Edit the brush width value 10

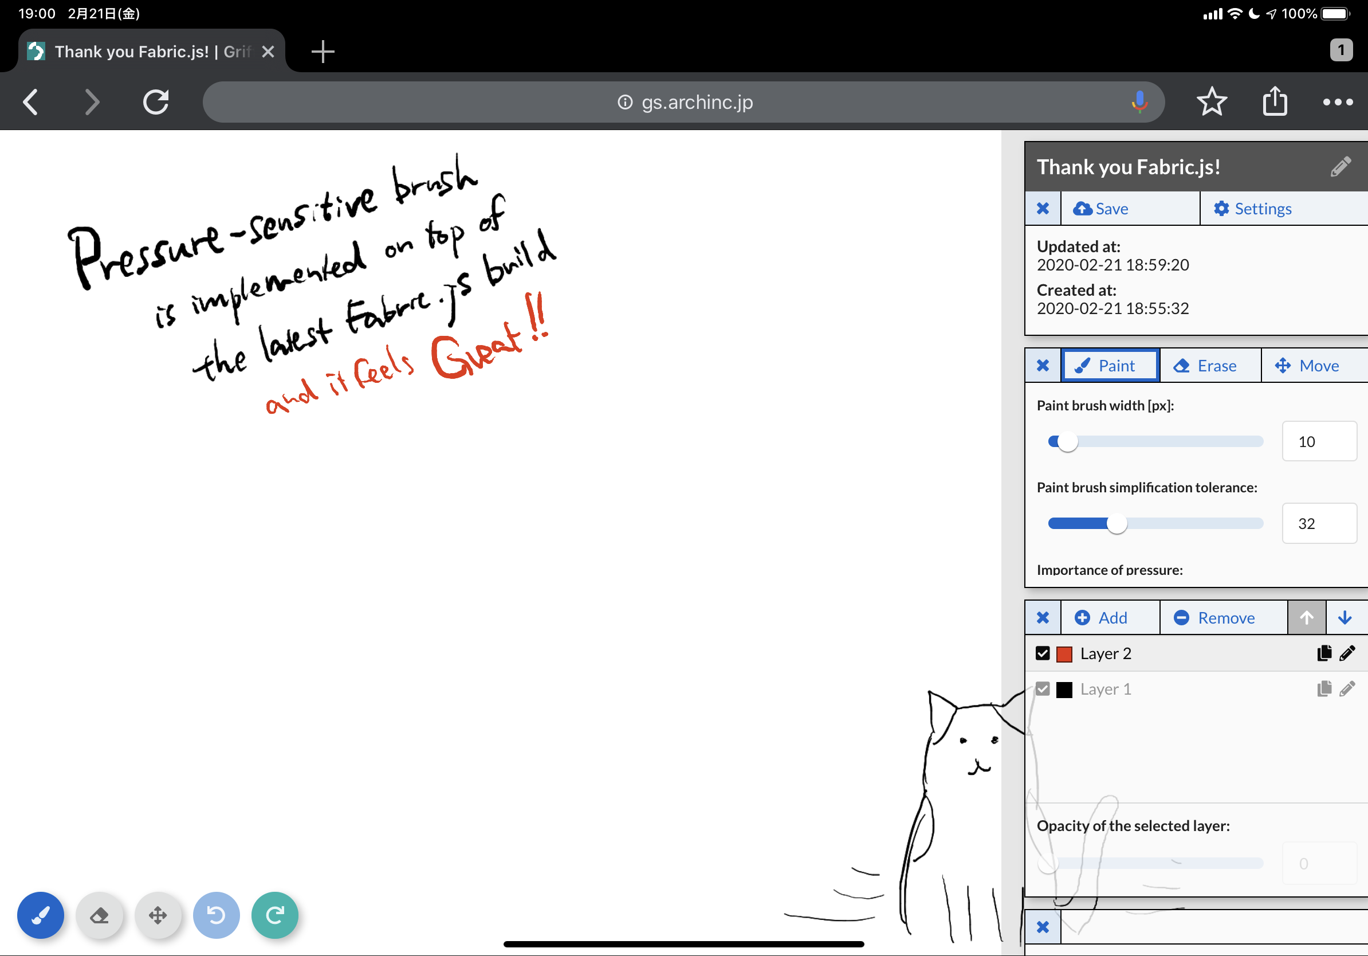pos(1319,442)
